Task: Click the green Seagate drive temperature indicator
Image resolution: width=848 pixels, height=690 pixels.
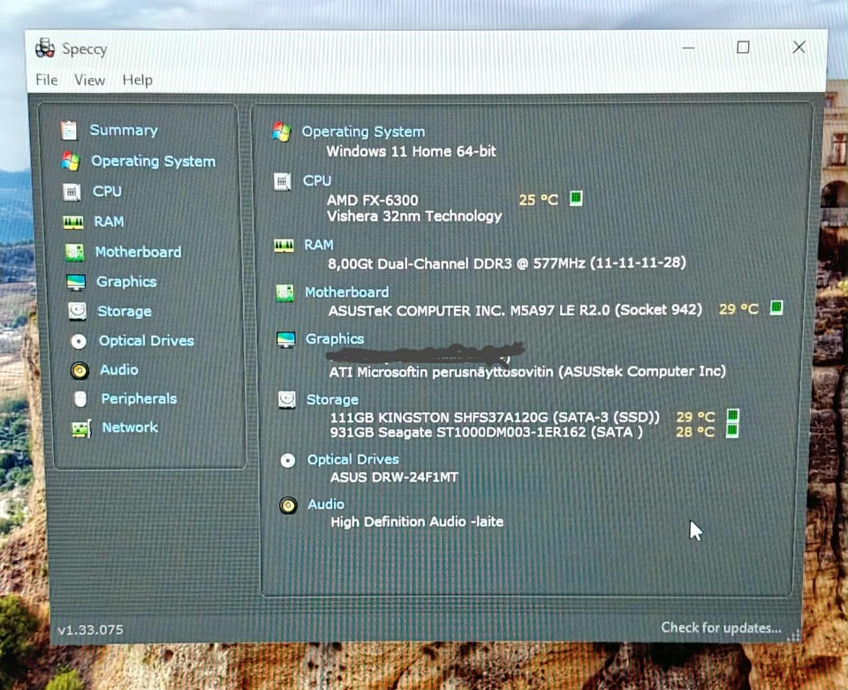Action: coord(732,430)
